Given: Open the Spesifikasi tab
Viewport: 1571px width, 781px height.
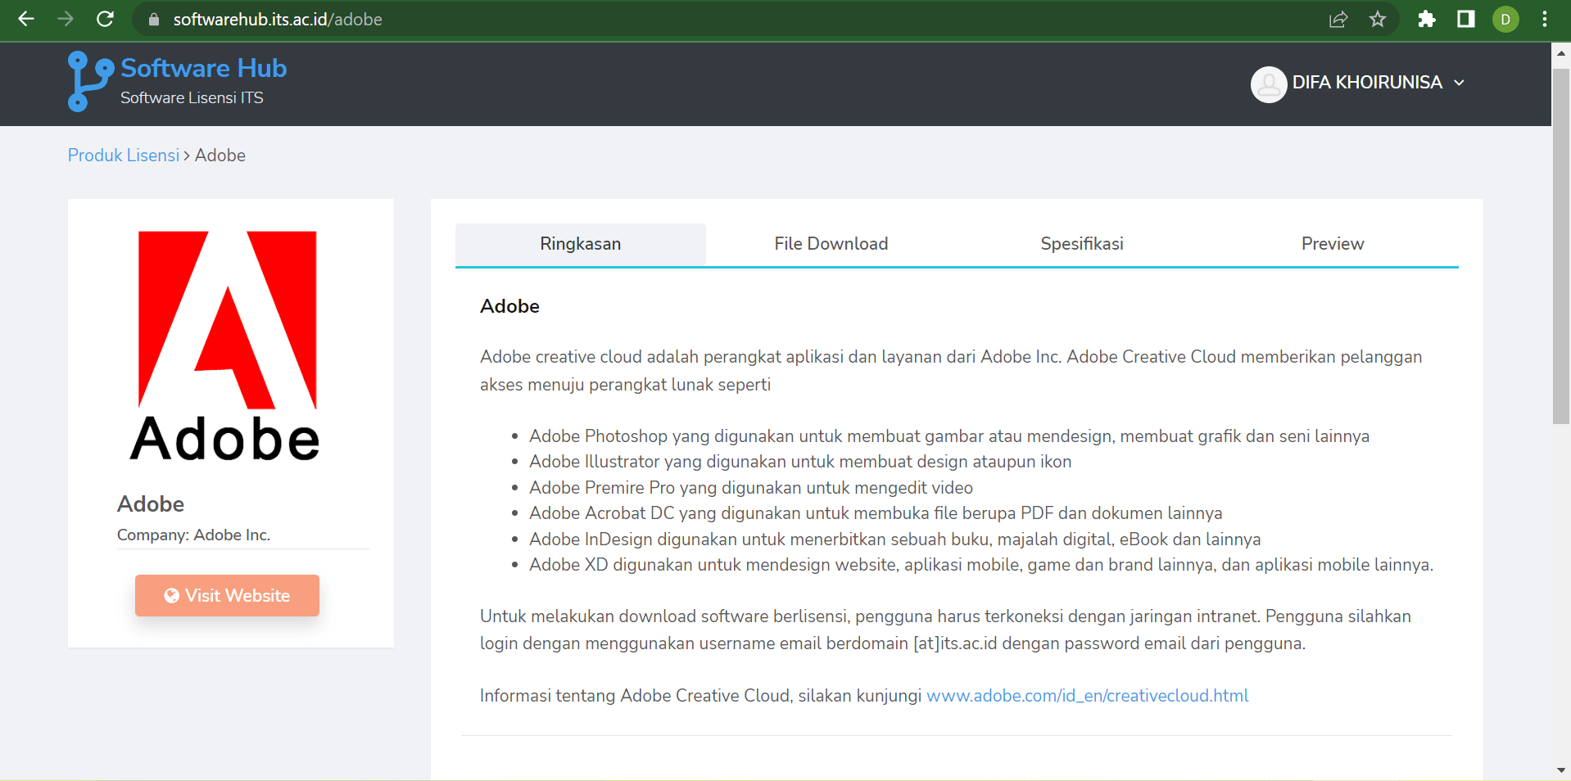Looking at the screenshot, I should click(x=1081, y=244).
